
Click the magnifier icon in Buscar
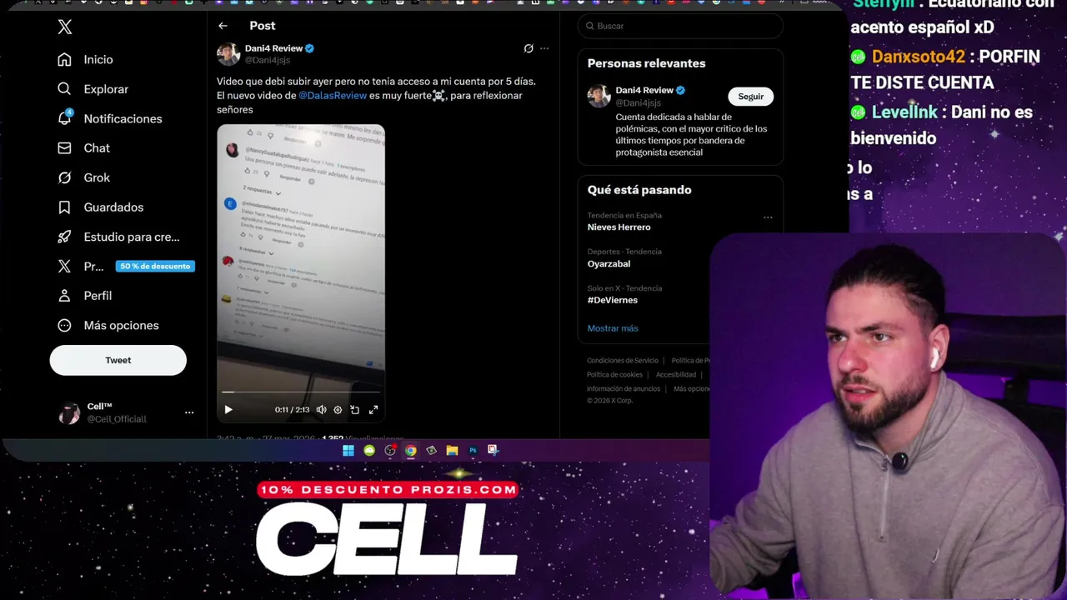(590, 26)
